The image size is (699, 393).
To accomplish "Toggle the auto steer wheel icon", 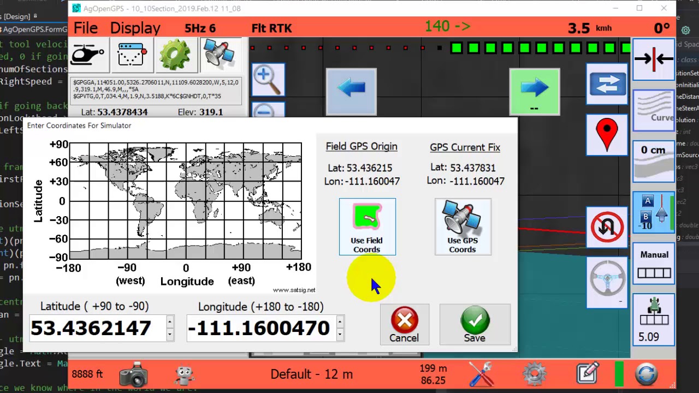I will pyautogui.click(x=607, y=282).
